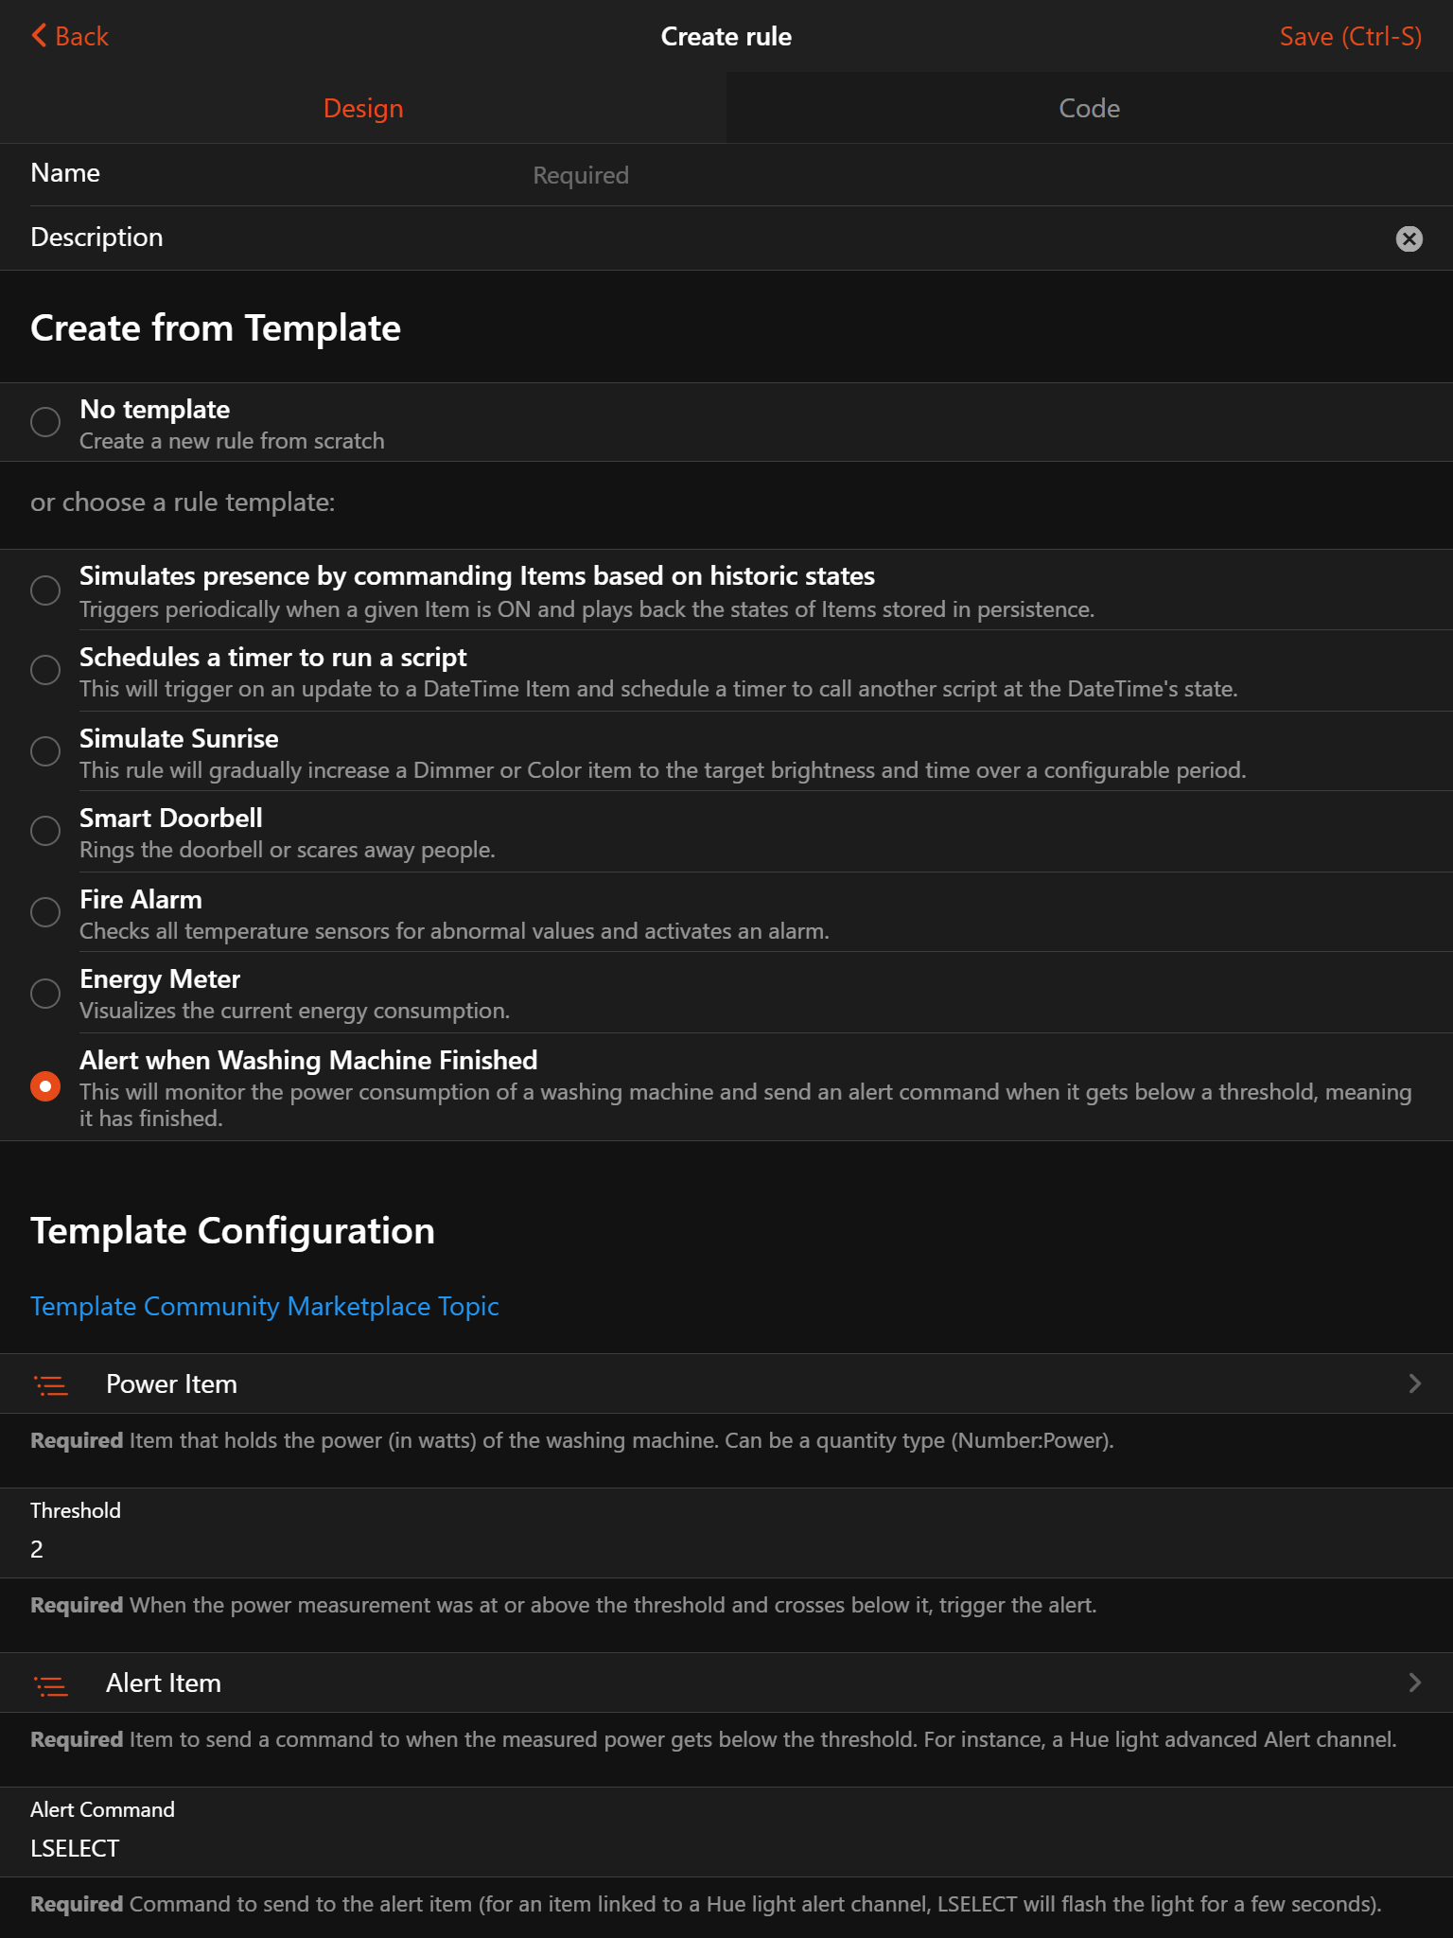
Task: Open the Alert Item chevron
Action: coord(1414,1683)
